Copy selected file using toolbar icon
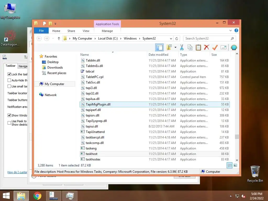Screen dimensions: 268x201 (190, 47)
